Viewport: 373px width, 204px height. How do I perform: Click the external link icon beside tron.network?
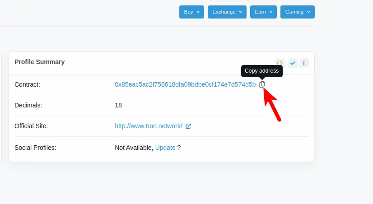188,126
